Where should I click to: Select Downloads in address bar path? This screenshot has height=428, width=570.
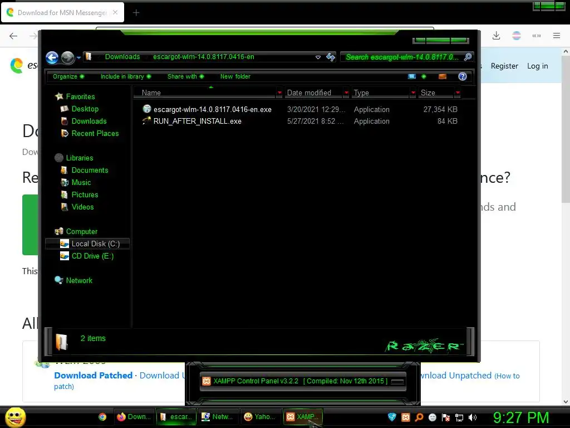tap(122, 57)
